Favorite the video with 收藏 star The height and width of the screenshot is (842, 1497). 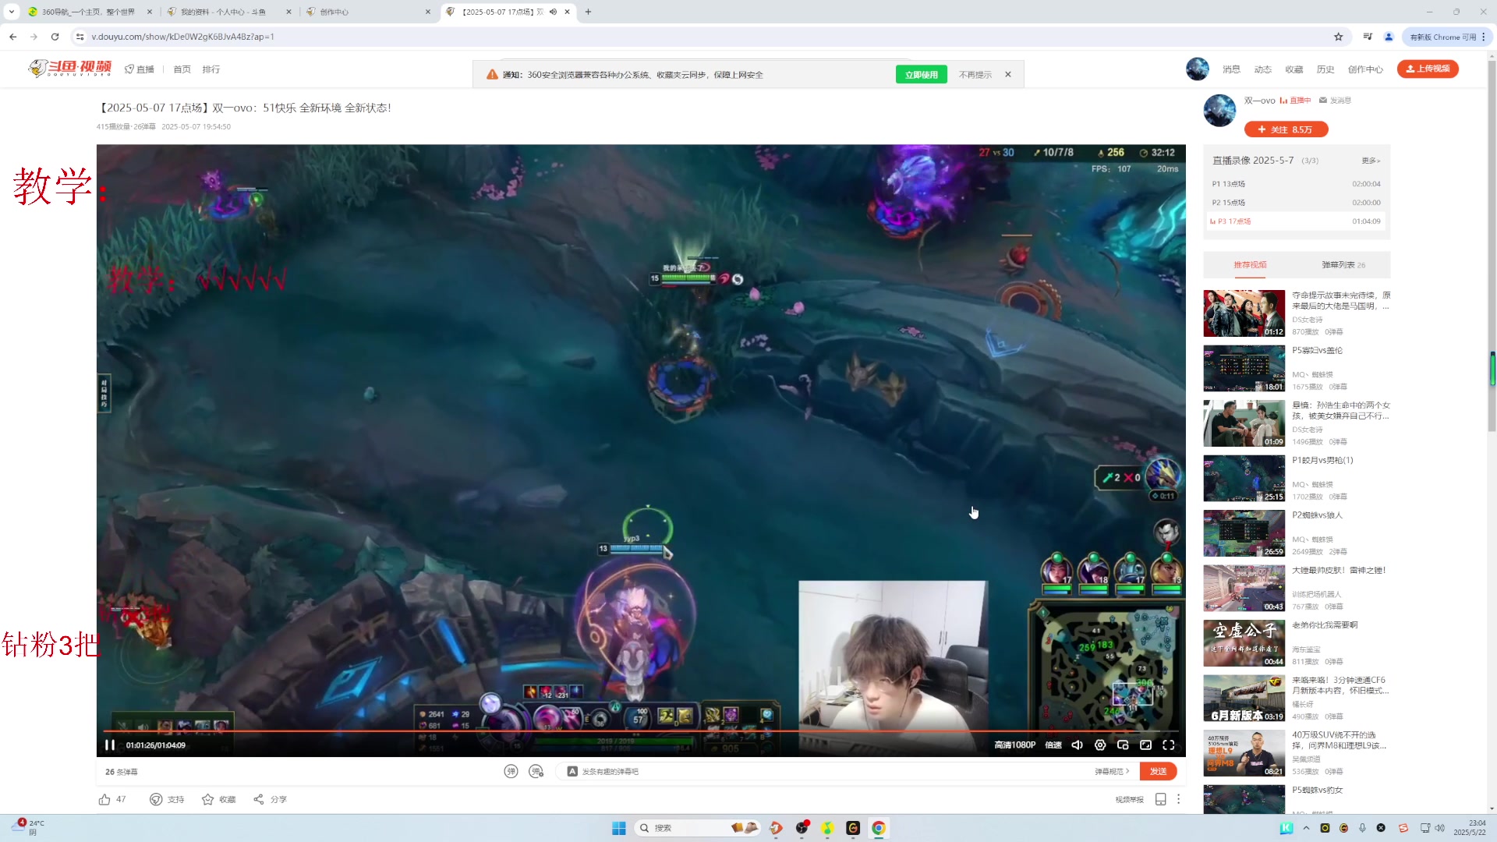pyautogui.click(x=207, y=799)
